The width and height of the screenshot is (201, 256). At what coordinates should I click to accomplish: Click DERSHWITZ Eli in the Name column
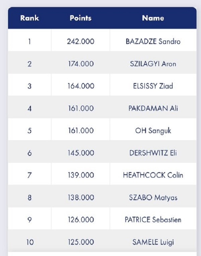(x=153, y=153)
